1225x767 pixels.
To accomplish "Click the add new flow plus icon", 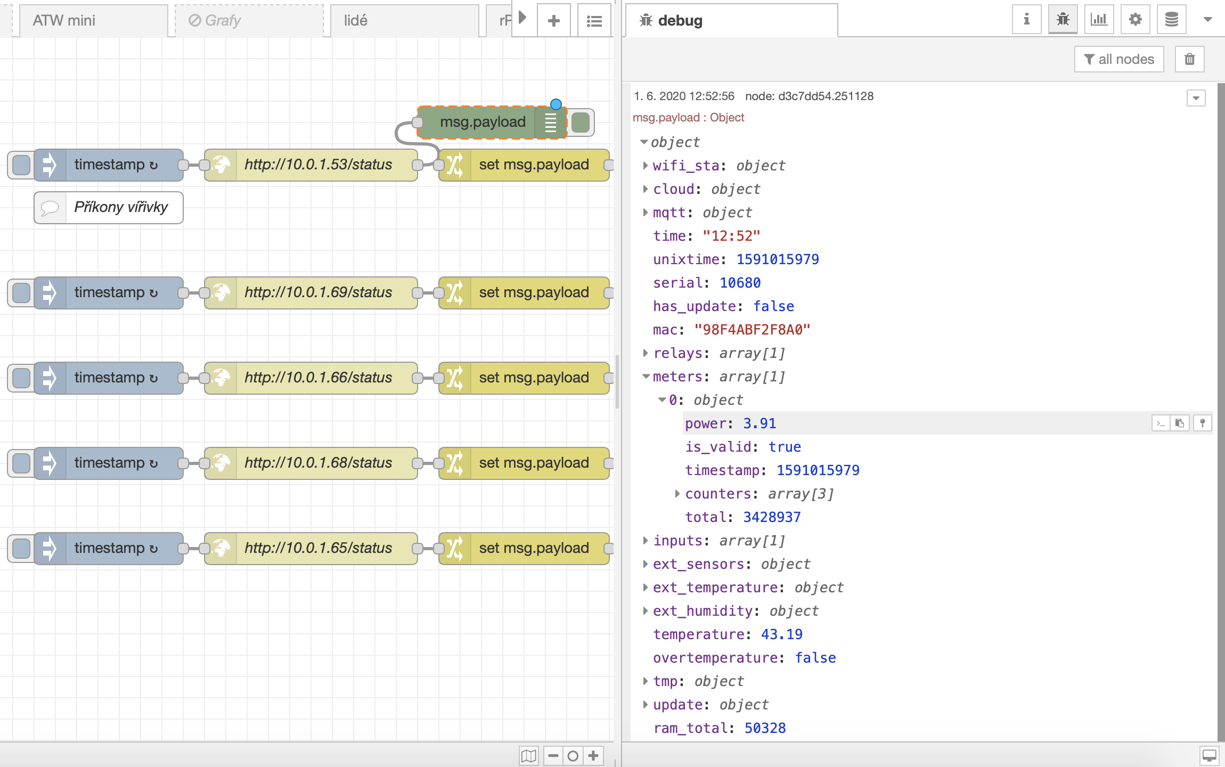I will 553,21.
